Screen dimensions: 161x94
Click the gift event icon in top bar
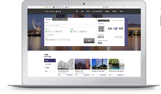(66, 7)
